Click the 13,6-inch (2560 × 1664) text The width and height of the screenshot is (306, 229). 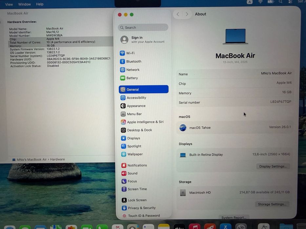(x=271, y=154)
